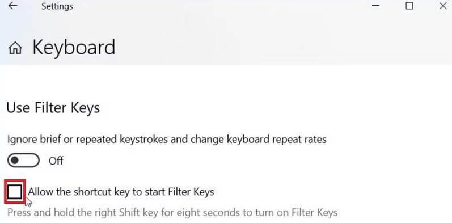Go back using the arrow icon
This screenshot has height=223, width=452.
tap(12, 6)
